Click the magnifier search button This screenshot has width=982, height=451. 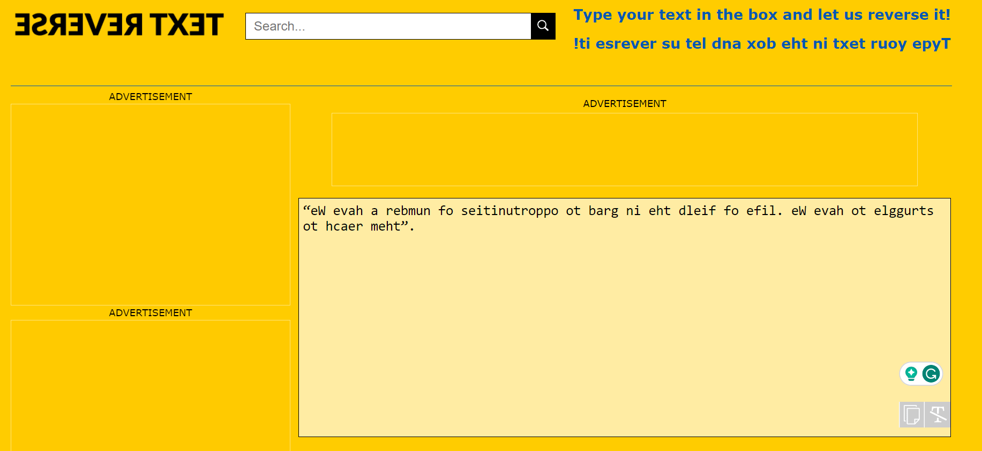click(543, 26)
